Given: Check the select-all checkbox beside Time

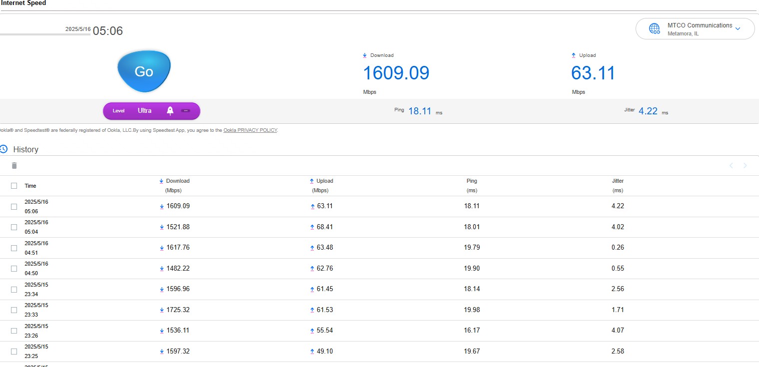Looking at the screenshot, I should pos(14,186).
